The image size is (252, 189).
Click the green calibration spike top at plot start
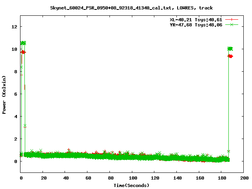tap(23, 43)
